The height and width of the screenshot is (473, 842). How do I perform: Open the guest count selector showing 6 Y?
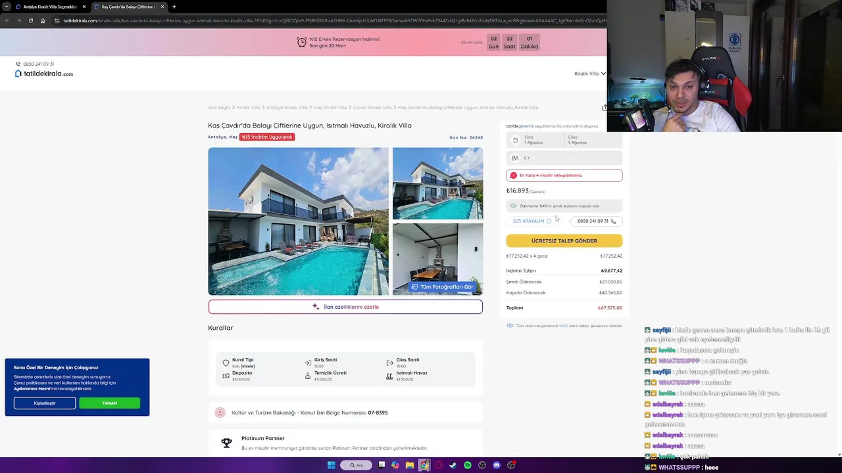point(564,158)
